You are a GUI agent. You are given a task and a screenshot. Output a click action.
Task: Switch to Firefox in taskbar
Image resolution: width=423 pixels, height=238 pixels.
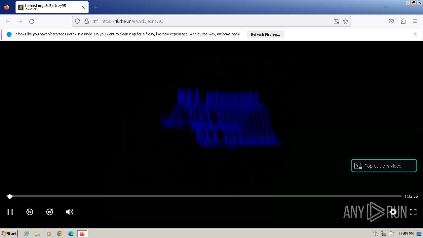82,234
